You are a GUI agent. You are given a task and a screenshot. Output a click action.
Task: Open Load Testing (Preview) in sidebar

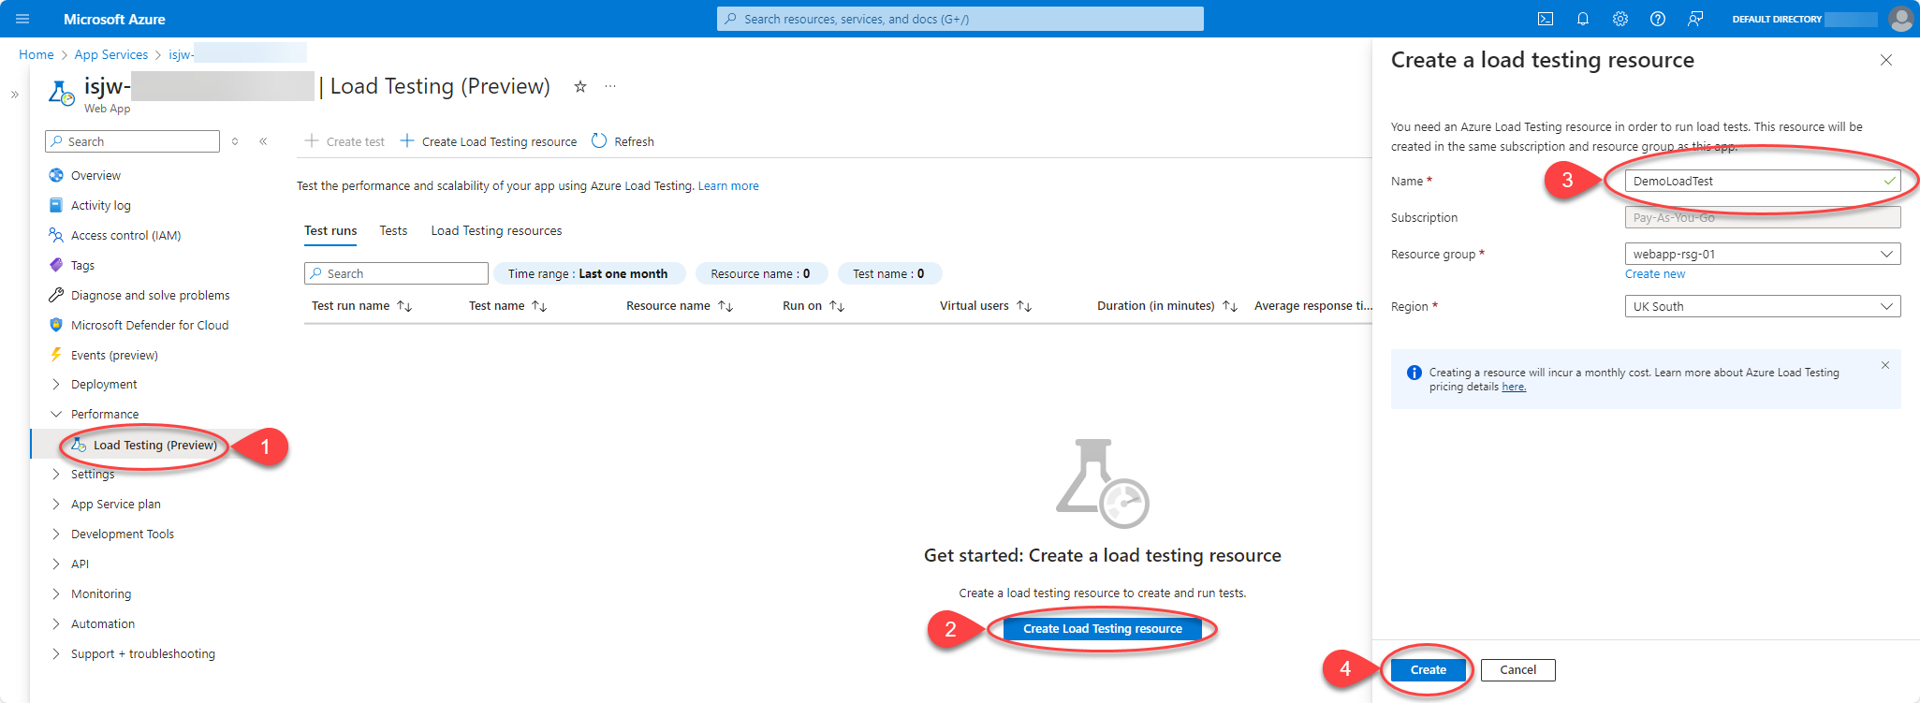pyautogui.click(x=154, y=445)
